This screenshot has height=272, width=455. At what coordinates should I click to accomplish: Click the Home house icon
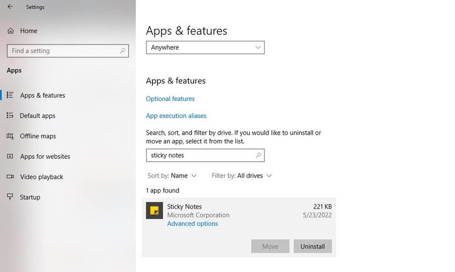pyautogui.click(x=10, y=31)
